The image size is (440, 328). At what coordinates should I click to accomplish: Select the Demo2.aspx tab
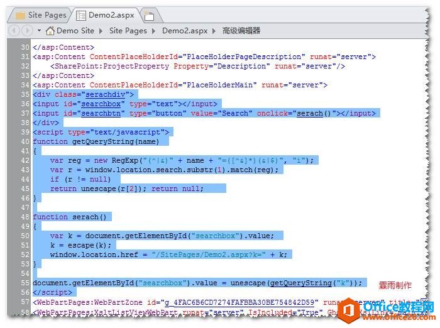pos(107,15)
